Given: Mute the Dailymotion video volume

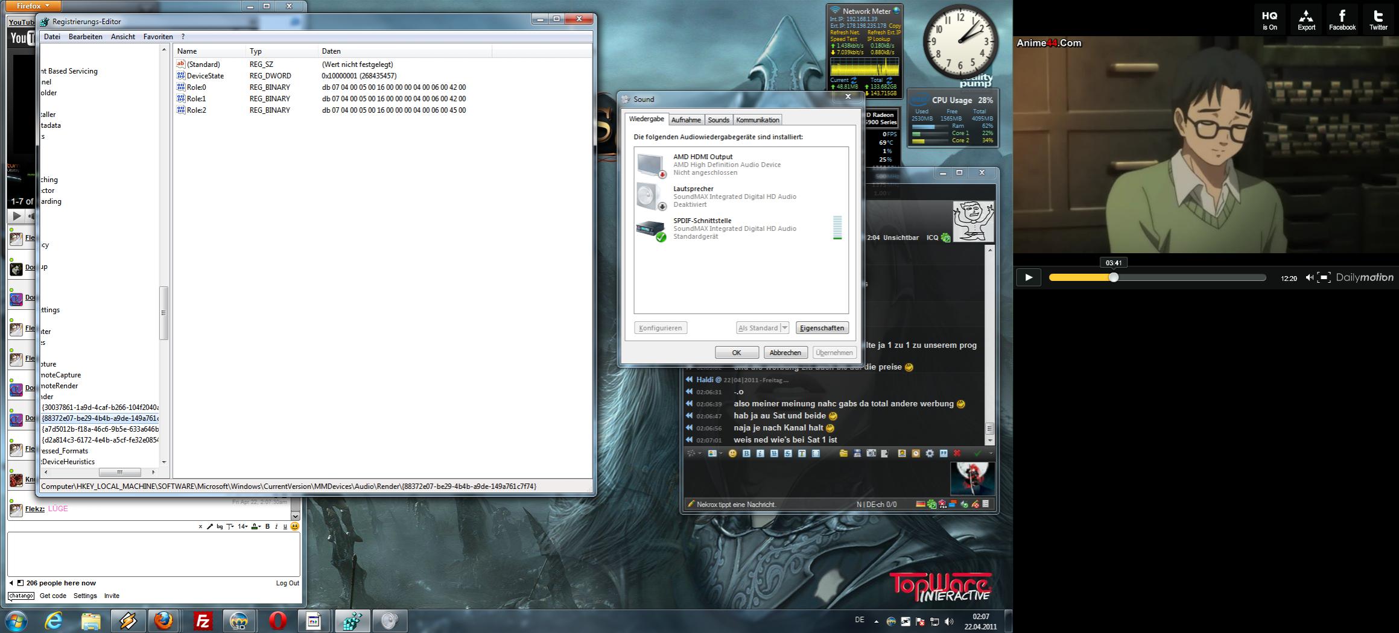Looking at the screenshot, I should pos(1309,277).
